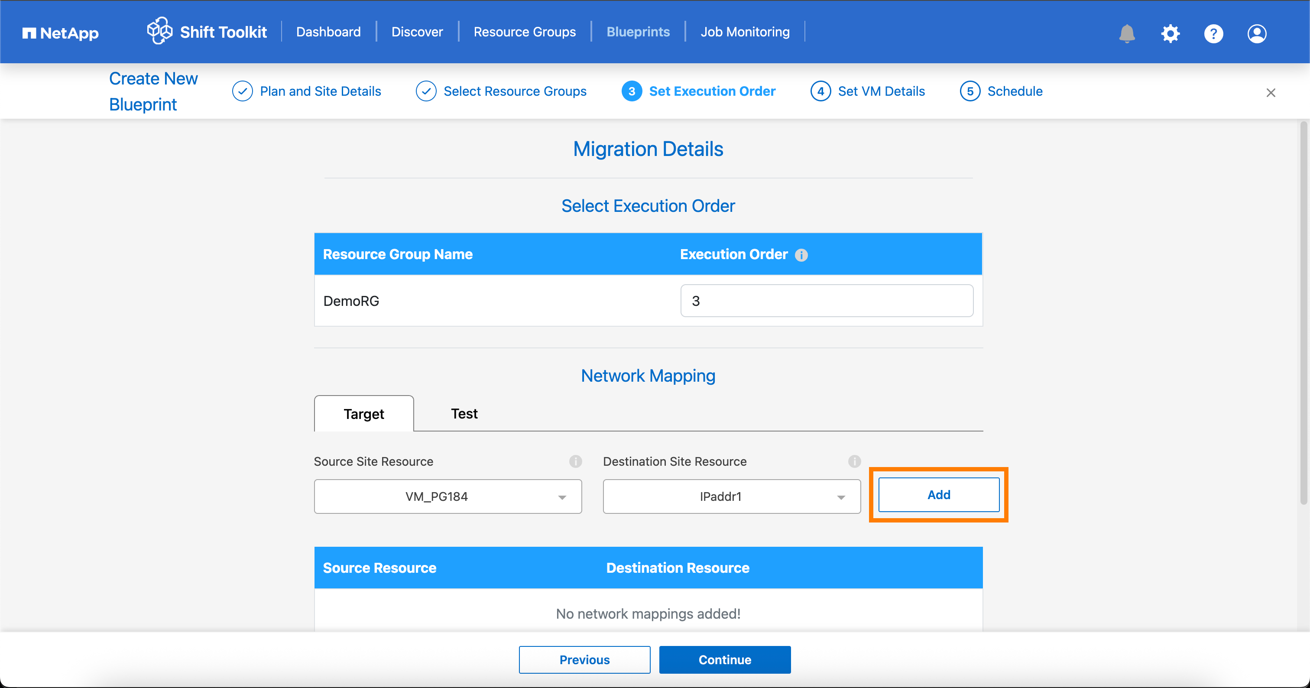Click the Shift Toolkit cube icon
The height and width of the screenshot is (688, 1310).
click(160, 31)
